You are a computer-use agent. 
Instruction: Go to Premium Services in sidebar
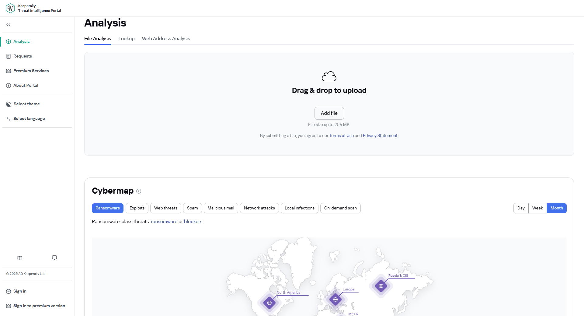point(31,71)
